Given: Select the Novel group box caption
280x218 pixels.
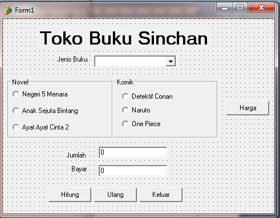Looking at the screenshot, I should [x=20, y=82].
